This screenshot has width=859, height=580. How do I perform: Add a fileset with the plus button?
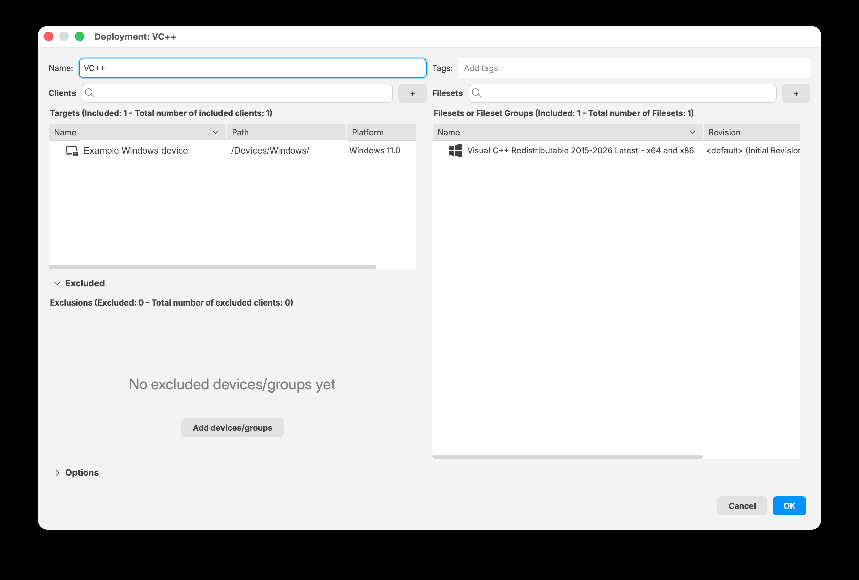(796, 93)
